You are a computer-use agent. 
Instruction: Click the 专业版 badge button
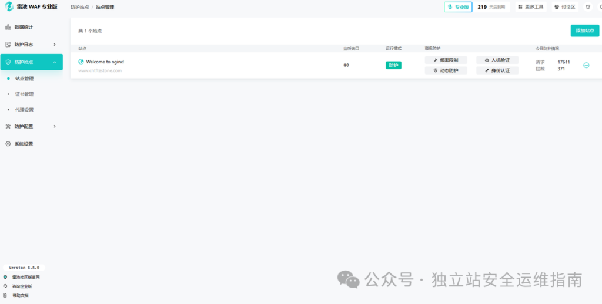(x=458, y=7)
